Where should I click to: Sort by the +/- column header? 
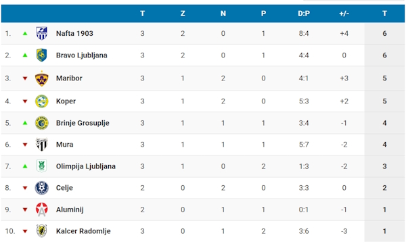pyautogui.click(x=344, y=14)
